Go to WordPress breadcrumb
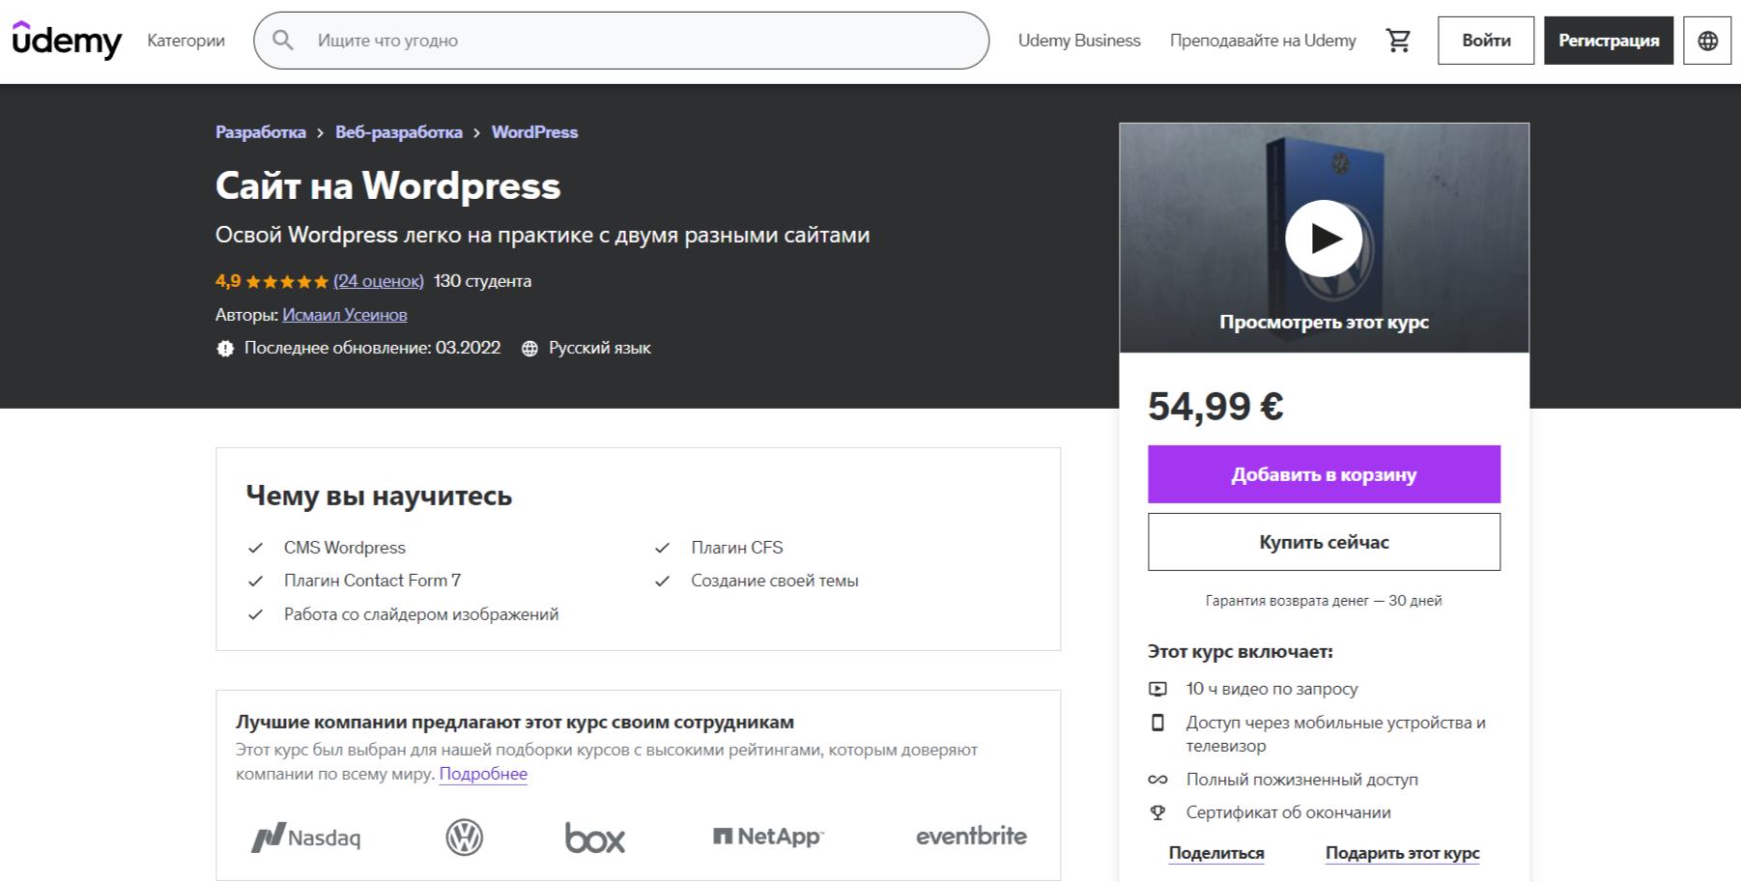Screen dimensions: 1741x882 [x=534, y=132]
